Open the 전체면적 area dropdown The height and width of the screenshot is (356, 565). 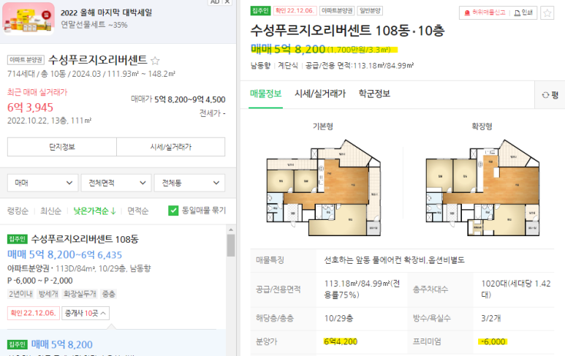coord(116,183)
